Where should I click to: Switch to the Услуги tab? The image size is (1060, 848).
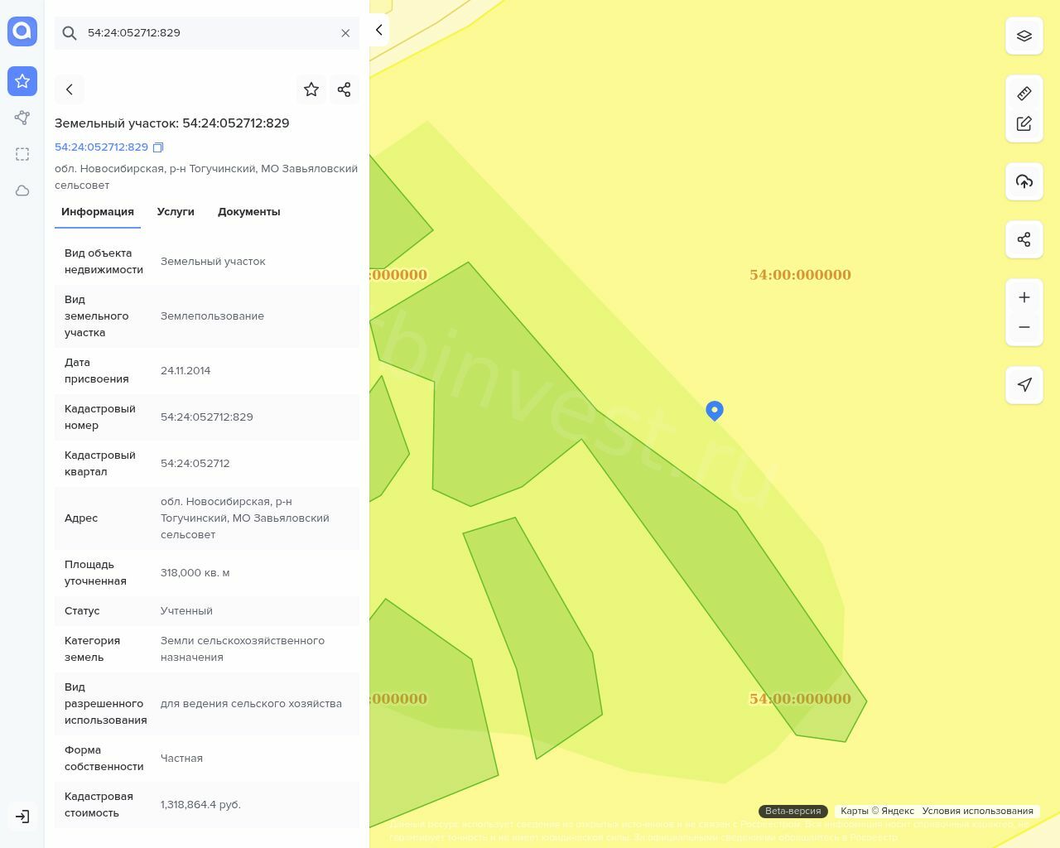pos(176,212)
